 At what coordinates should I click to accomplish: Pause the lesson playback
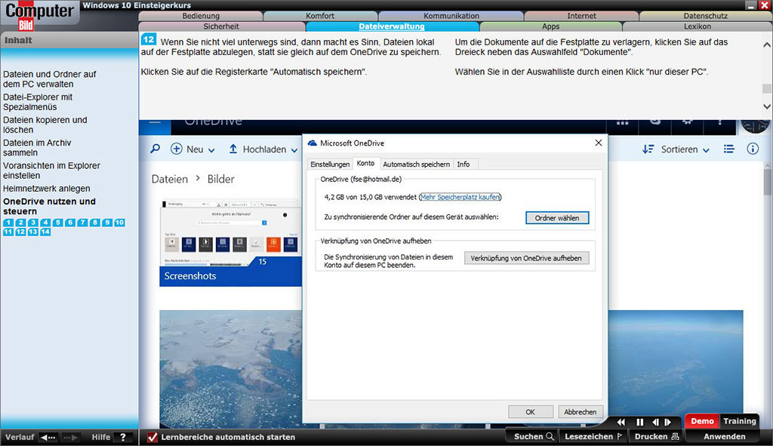pyautogui.click(x=640, y=422)
